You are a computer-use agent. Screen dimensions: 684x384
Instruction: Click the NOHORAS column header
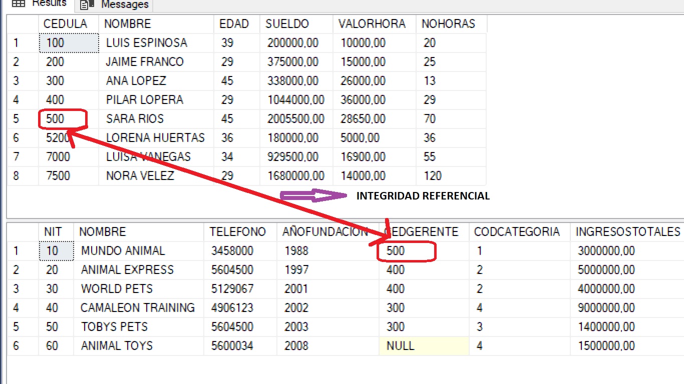click(451, 23)
